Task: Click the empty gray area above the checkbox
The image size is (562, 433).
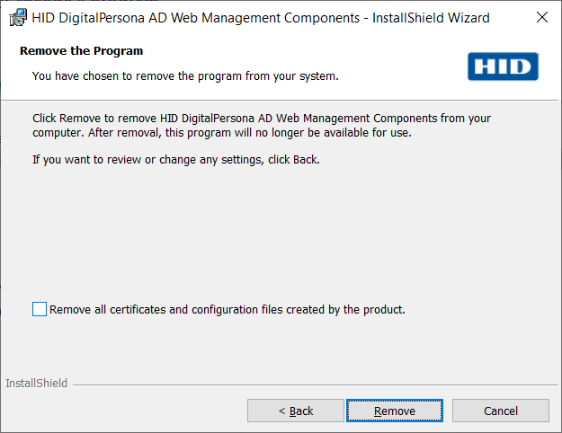Action: click(x=270, y=234)
